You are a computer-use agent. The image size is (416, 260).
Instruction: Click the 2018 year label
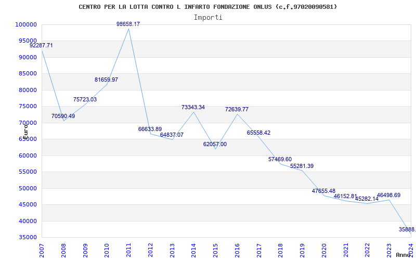[x=281, y=251]
